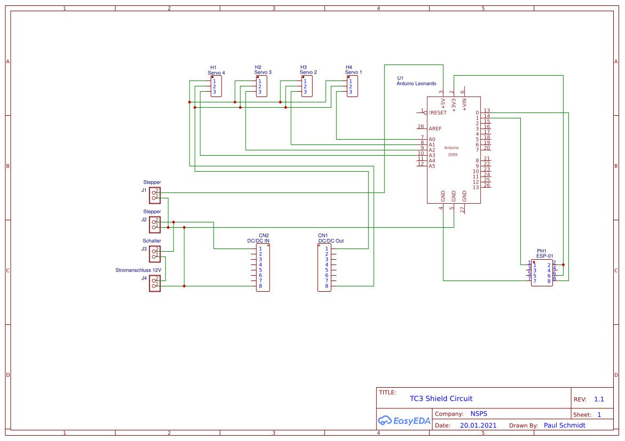Select the author name "Paul Schmidt"
Viewport: 625px width, 441px height.
[x=564, y=426]
